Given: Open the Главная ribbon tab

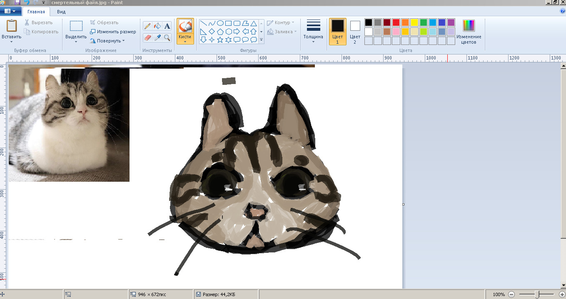Looking at the screenshot, I should pyautogui.click(x=36, y=12).
